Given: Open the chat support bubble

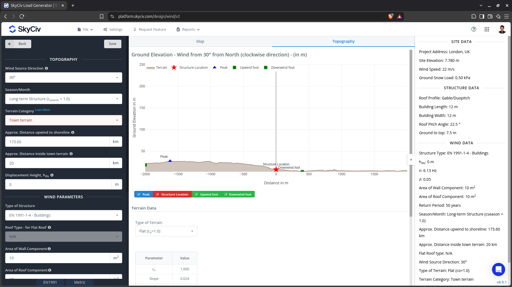Looking at the screenshot, I should pos(499,269).
